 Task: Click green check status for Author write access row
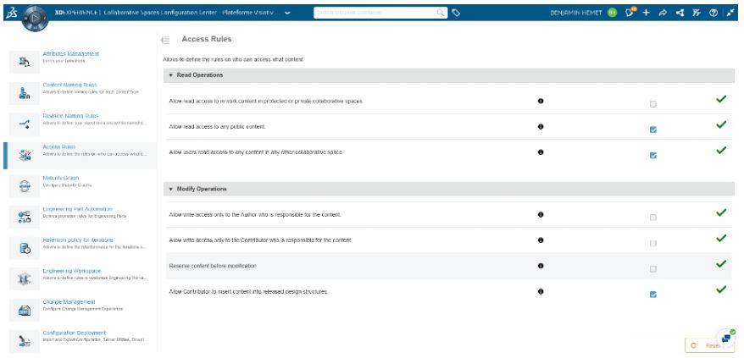[x=721, y=212]
